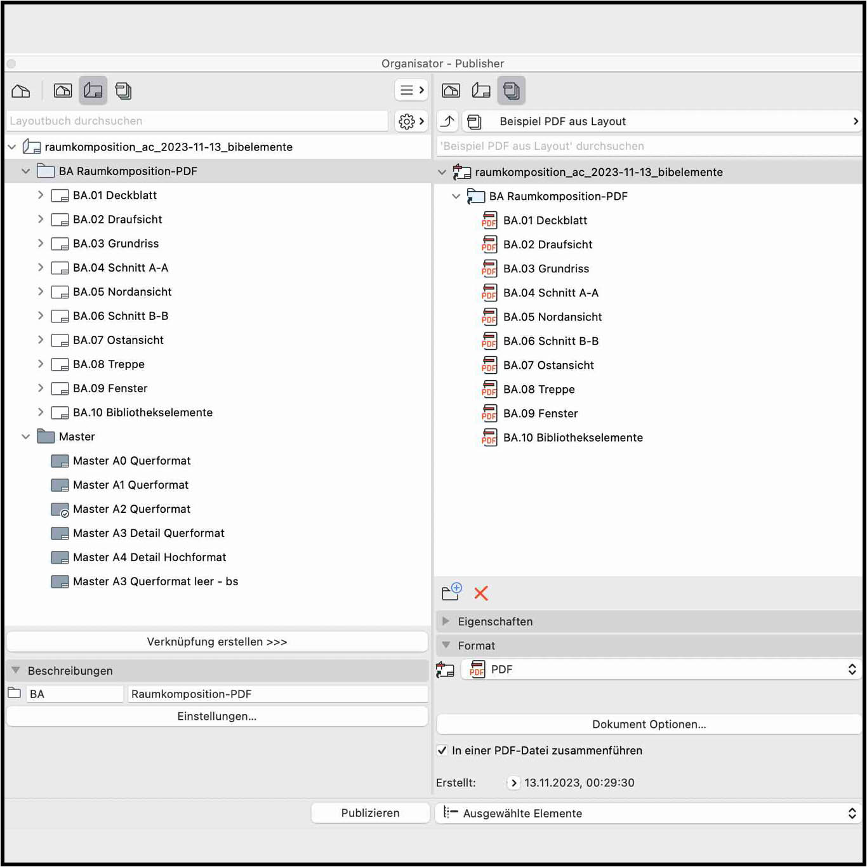Select Master A3 Detail Querformat
The image size is (867, 867).
coord(149,533)
